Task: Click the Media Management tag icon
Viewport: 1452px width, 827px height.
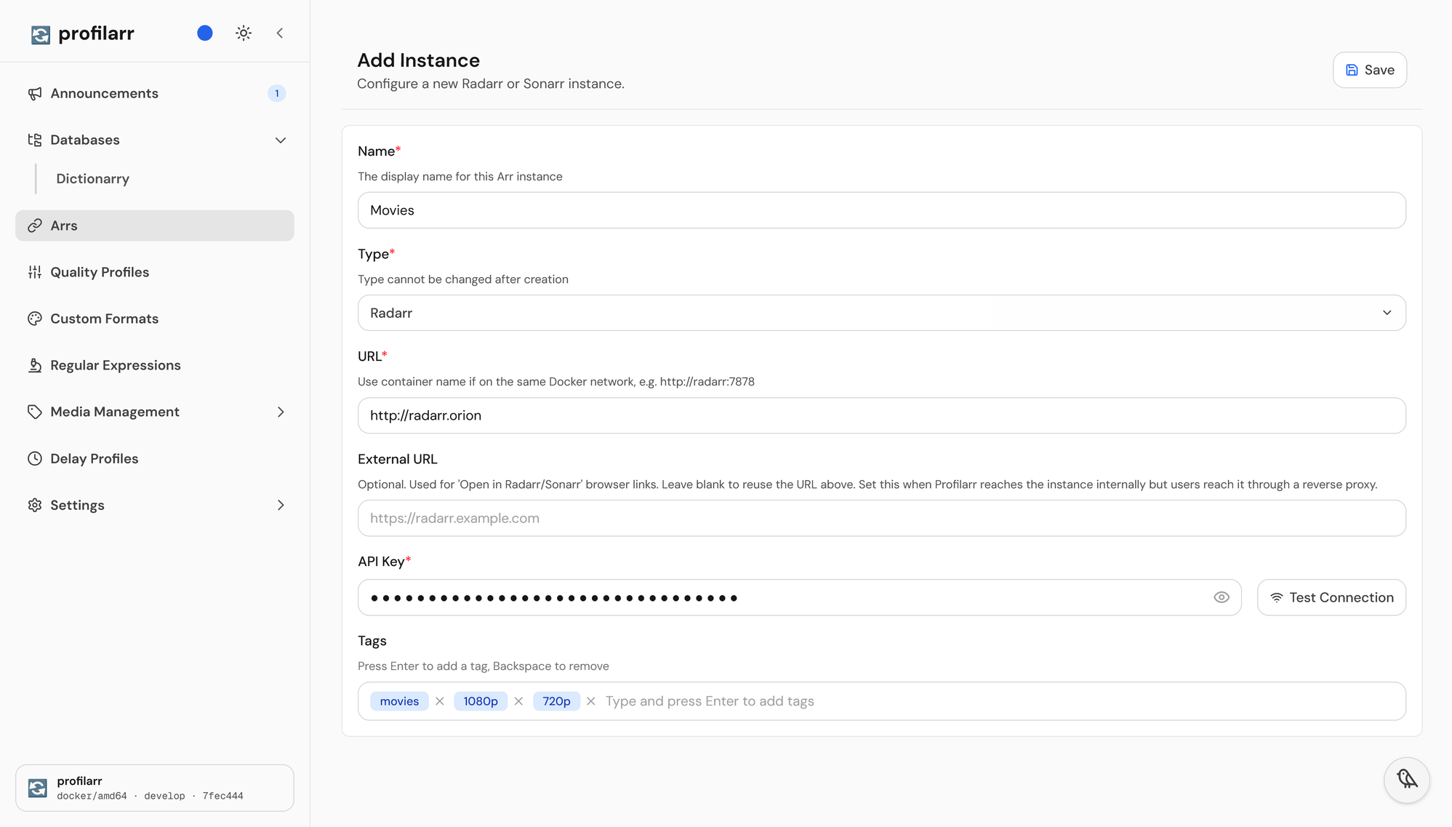Action: click(x=35, y=412)
